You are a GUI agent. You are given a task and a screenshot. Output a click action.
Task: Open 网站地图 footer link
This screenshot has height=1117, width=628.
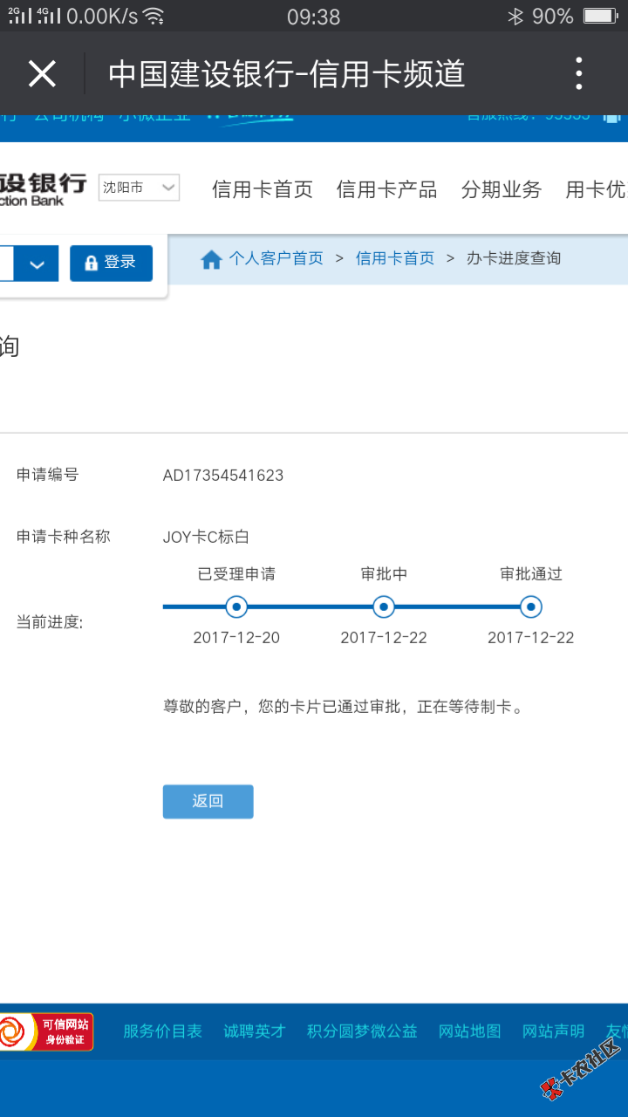tap(470, 1031)
